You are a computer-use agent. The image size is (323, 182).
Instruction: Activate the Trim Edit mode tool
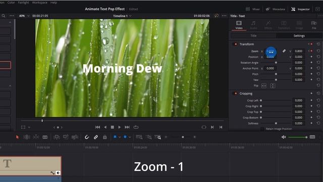tap(27, 137)
